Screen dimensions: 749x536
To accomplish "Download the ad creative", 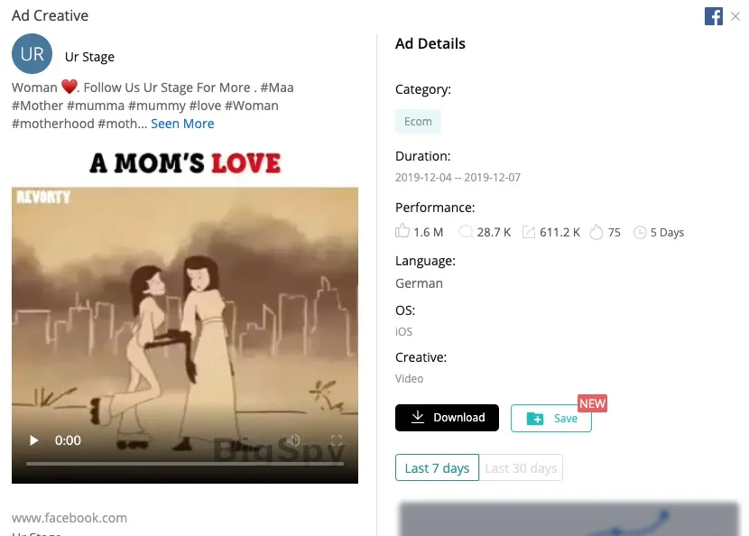I will click(447, 418).
